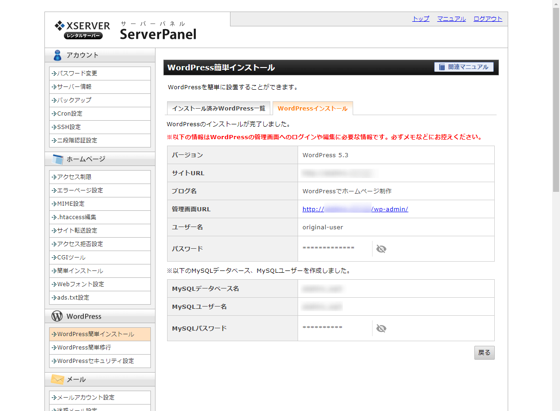Click the masked MySQL password asterisks
The width and height of the screenshot is (560, 411).
pos(323,328)
